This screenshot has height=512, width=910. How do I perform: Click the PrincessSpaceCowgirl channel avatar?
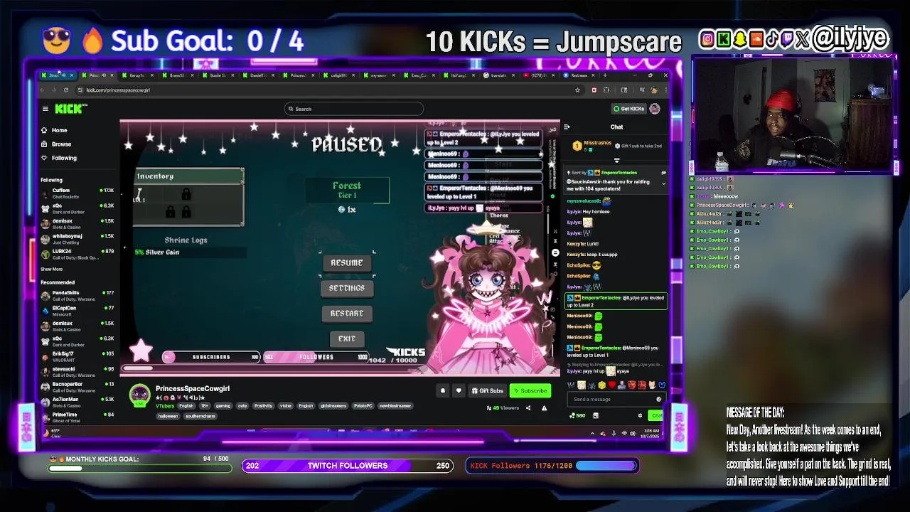pyautogui.click(x=140, y=395)
